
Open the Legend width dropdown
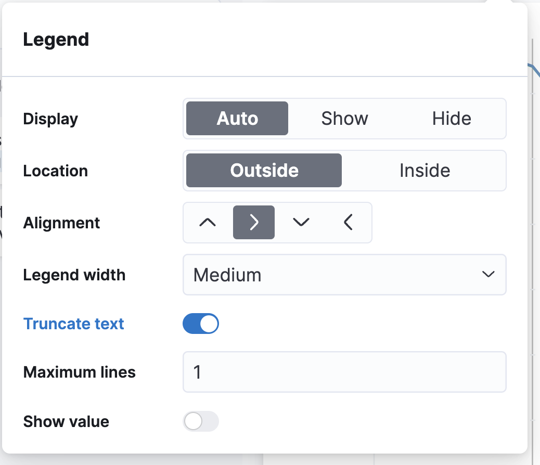[x=344, y=275]
